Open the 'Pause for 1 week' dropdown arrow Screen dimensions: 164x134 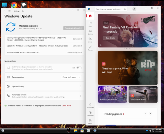[79, 77]
